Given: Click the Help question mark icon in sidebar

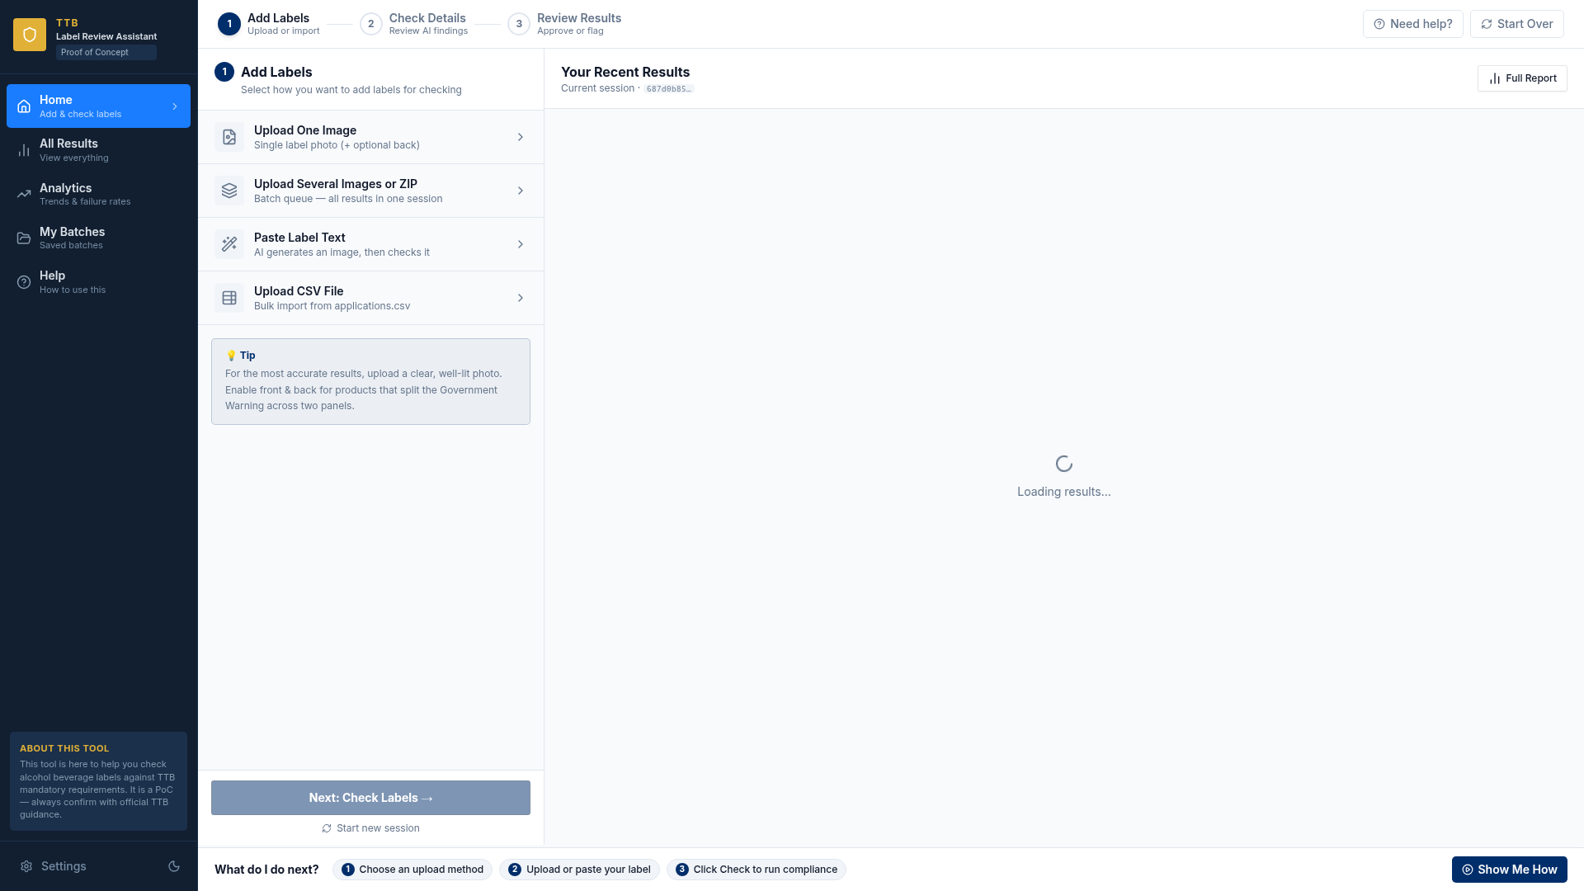Looking at the screenshot, I should (x=24, y=282).
